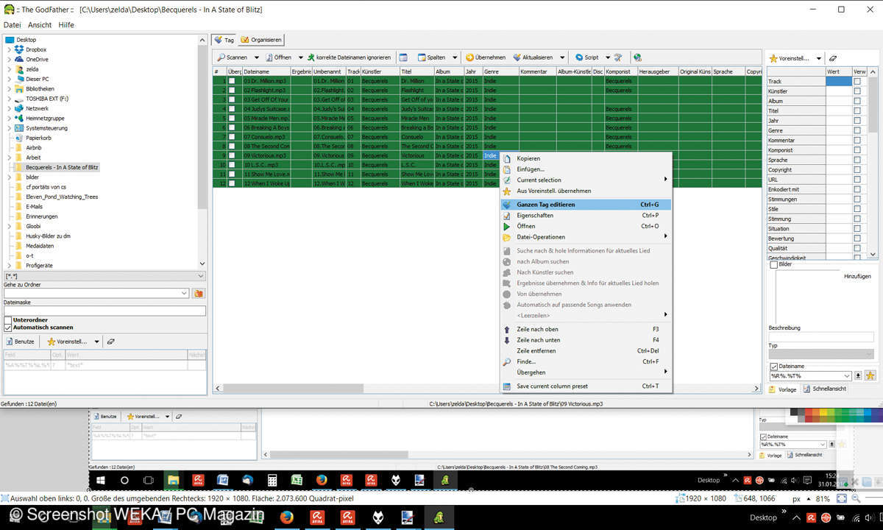Enable the Unterordner checkbox

pos(8,320)
